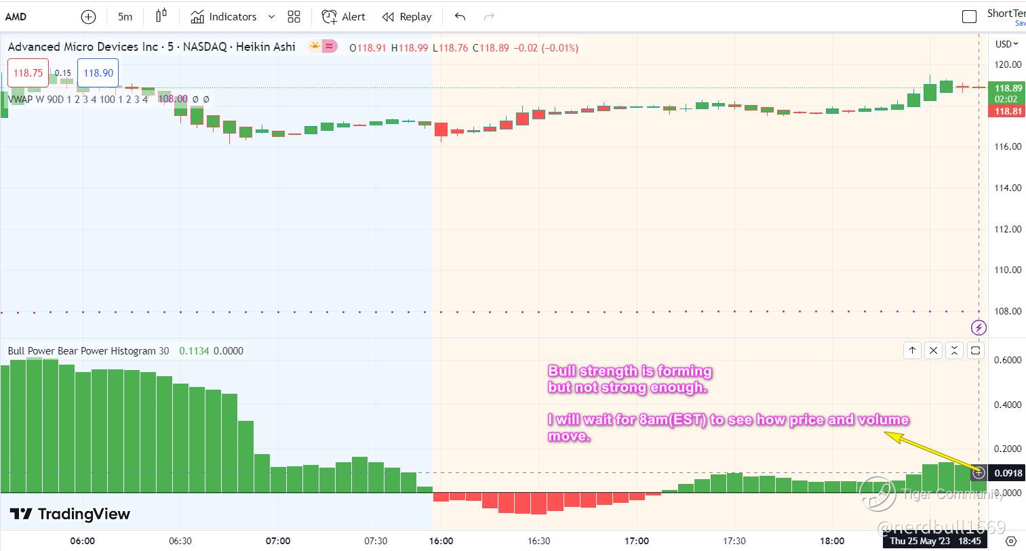Open the layout setup square icon
1026x551 pixels.
[x=970, y=17]
